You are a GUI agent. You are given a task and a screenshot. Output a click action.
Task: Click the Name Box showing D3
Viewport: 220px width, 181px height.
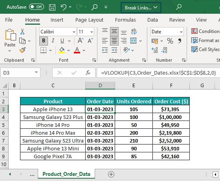click(20, 73)
